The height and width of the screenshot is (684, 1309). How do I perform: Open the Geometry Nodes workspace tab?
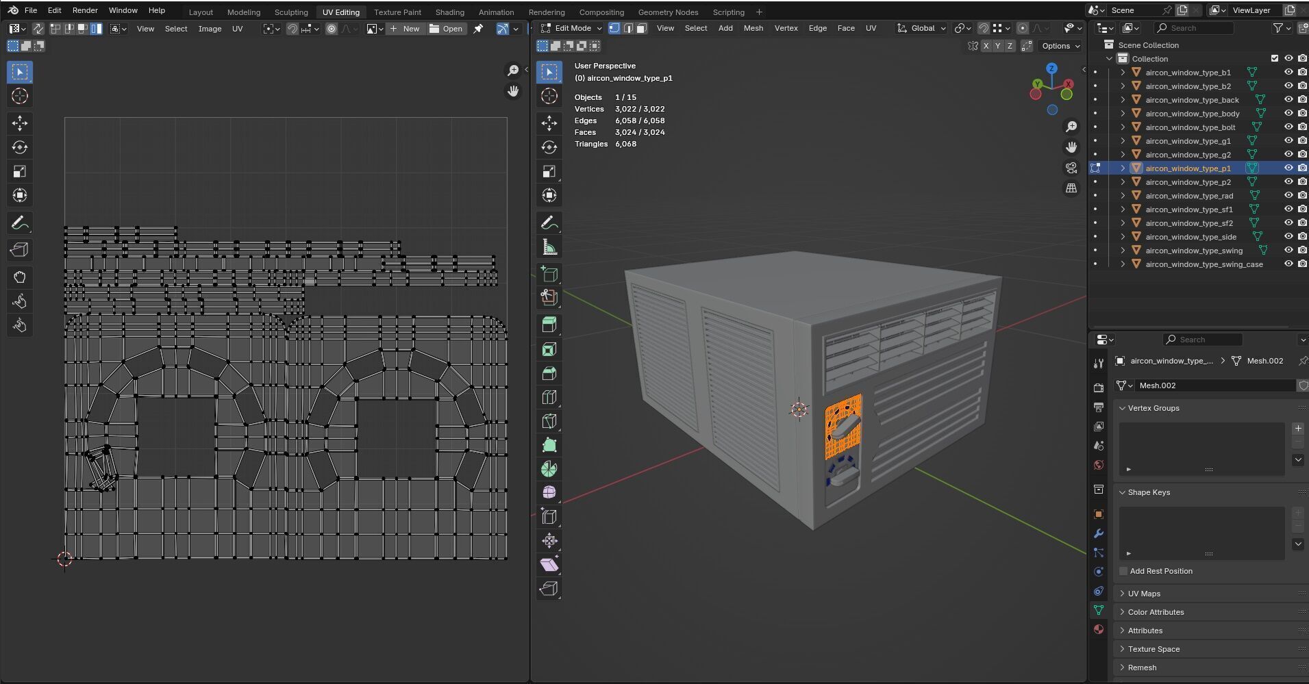pyautogui.click(x=668, y=12)
